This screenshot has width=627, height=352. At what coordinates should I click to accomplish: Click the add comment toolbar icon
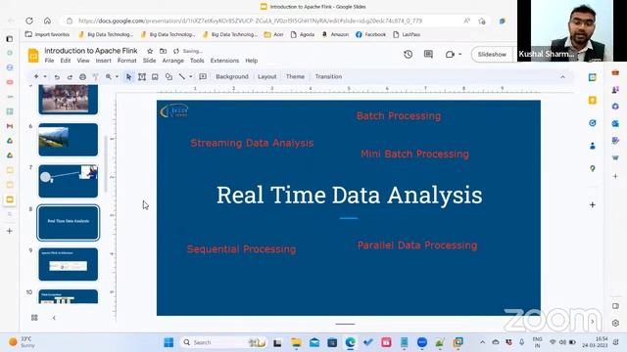(203, 76)
